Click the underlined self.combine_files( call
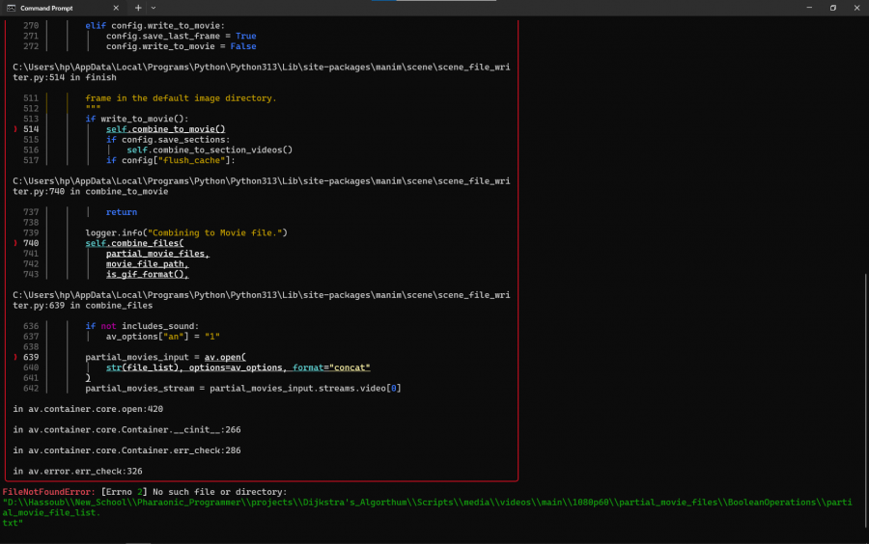The image size is (869, 544). (x=133, y=243)
